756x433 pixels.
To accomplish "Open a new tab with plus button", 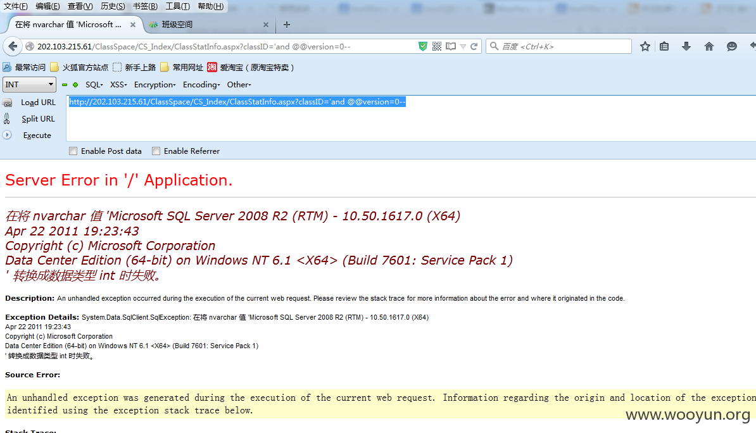I will point(287,25).
